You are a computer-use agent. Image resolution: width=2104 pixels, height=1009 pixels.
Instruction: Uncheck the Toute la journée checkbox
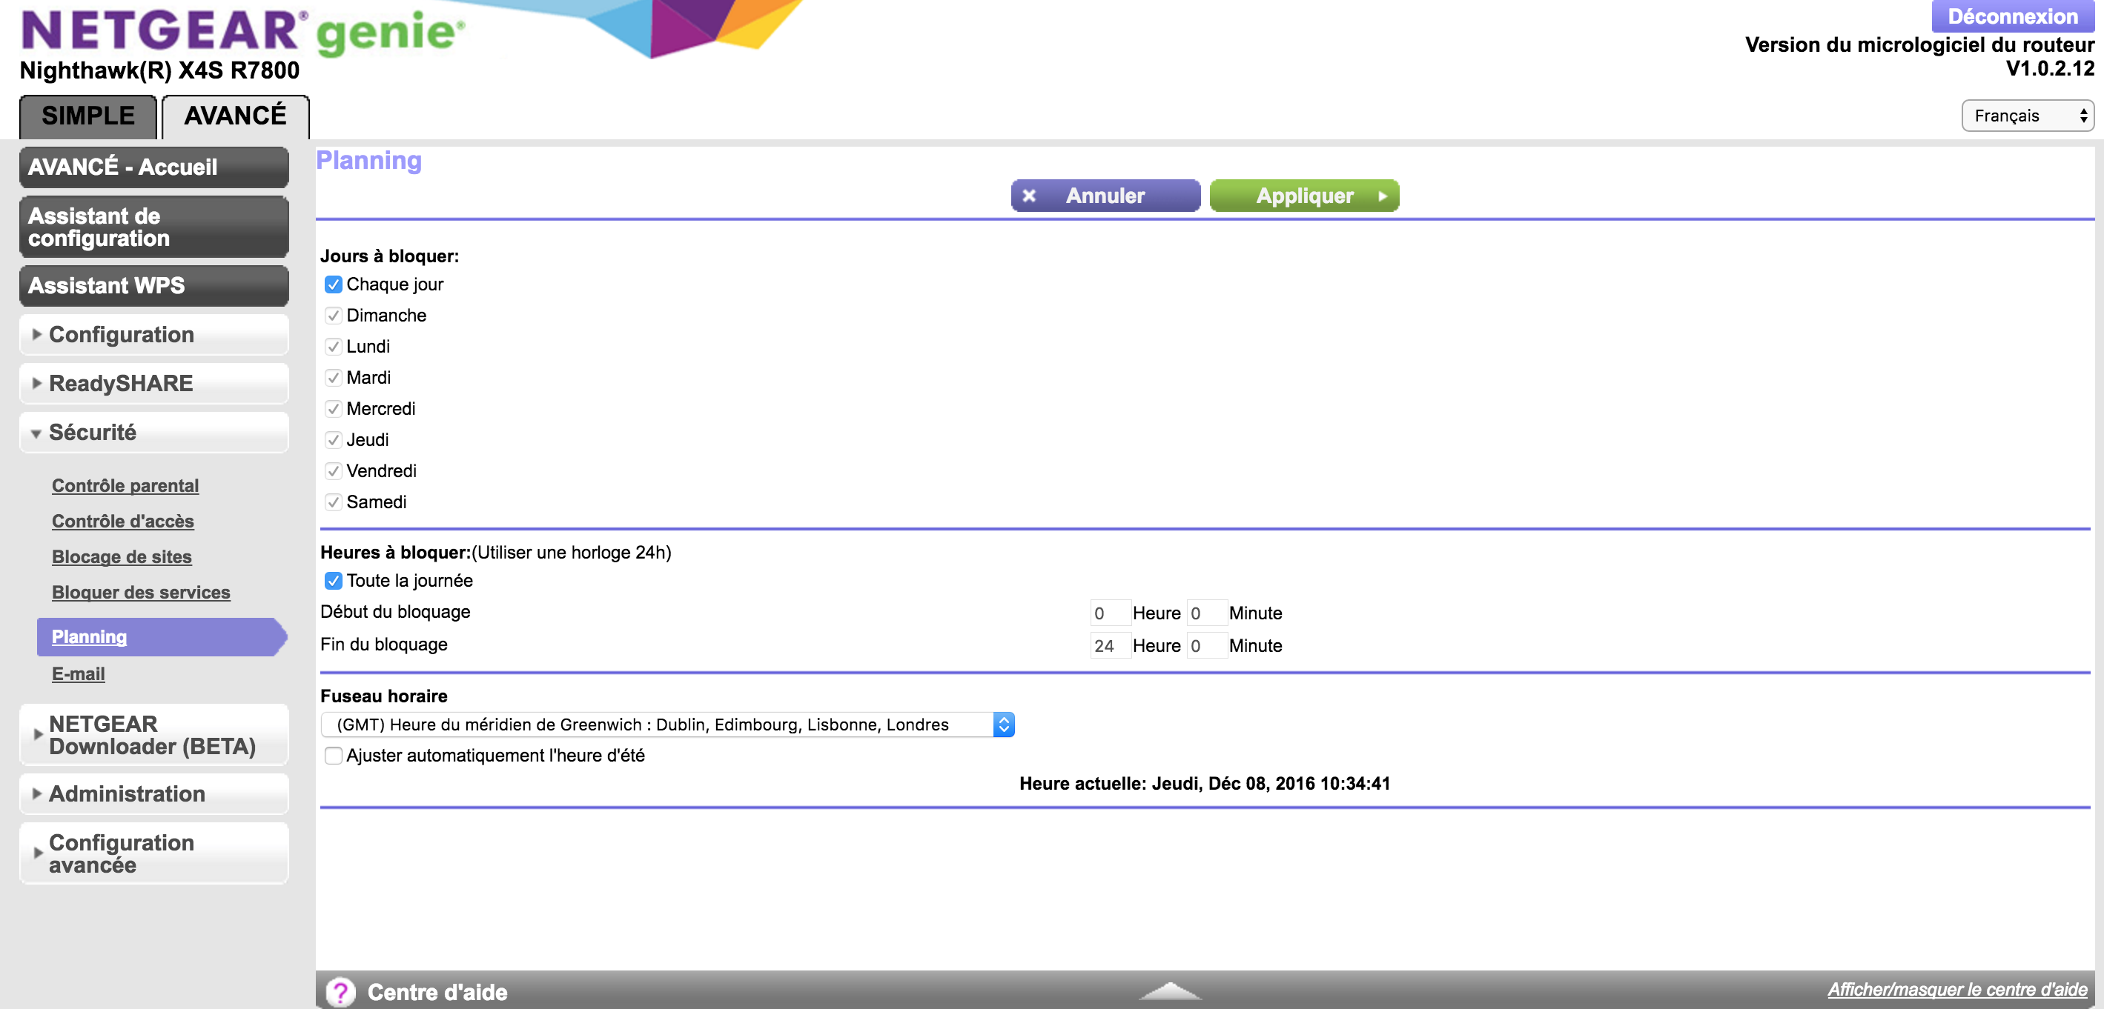click(333, 580)
